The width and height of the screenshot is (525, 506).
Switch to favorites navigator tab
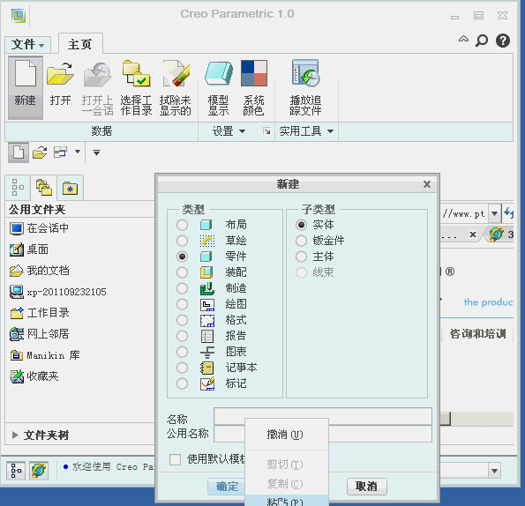(70, 188)
